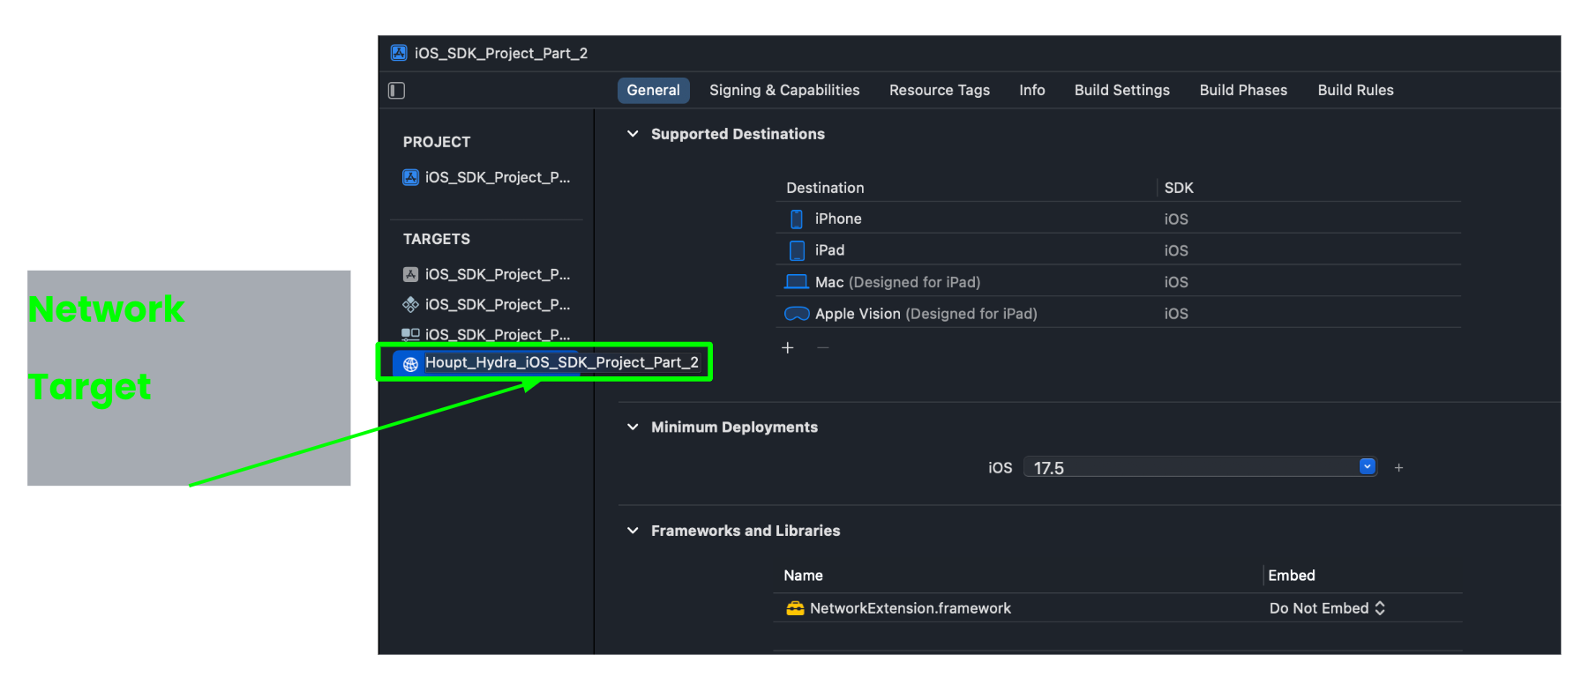The width and height of the screenshot is (1574, 684).
Task: Click the iPhone device icon
Action: coord(797,219)
